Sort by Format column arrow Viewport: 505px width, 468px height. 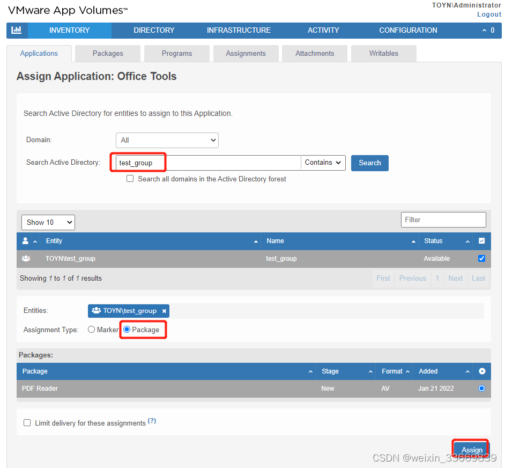pos(407,371)
